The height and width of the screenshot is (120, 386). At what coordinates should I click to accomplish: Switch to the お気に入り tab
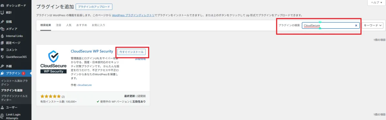[x=98, y=25]
